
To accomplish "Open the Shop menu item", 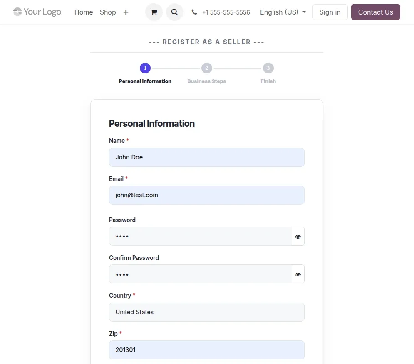I will coord(108,12).
